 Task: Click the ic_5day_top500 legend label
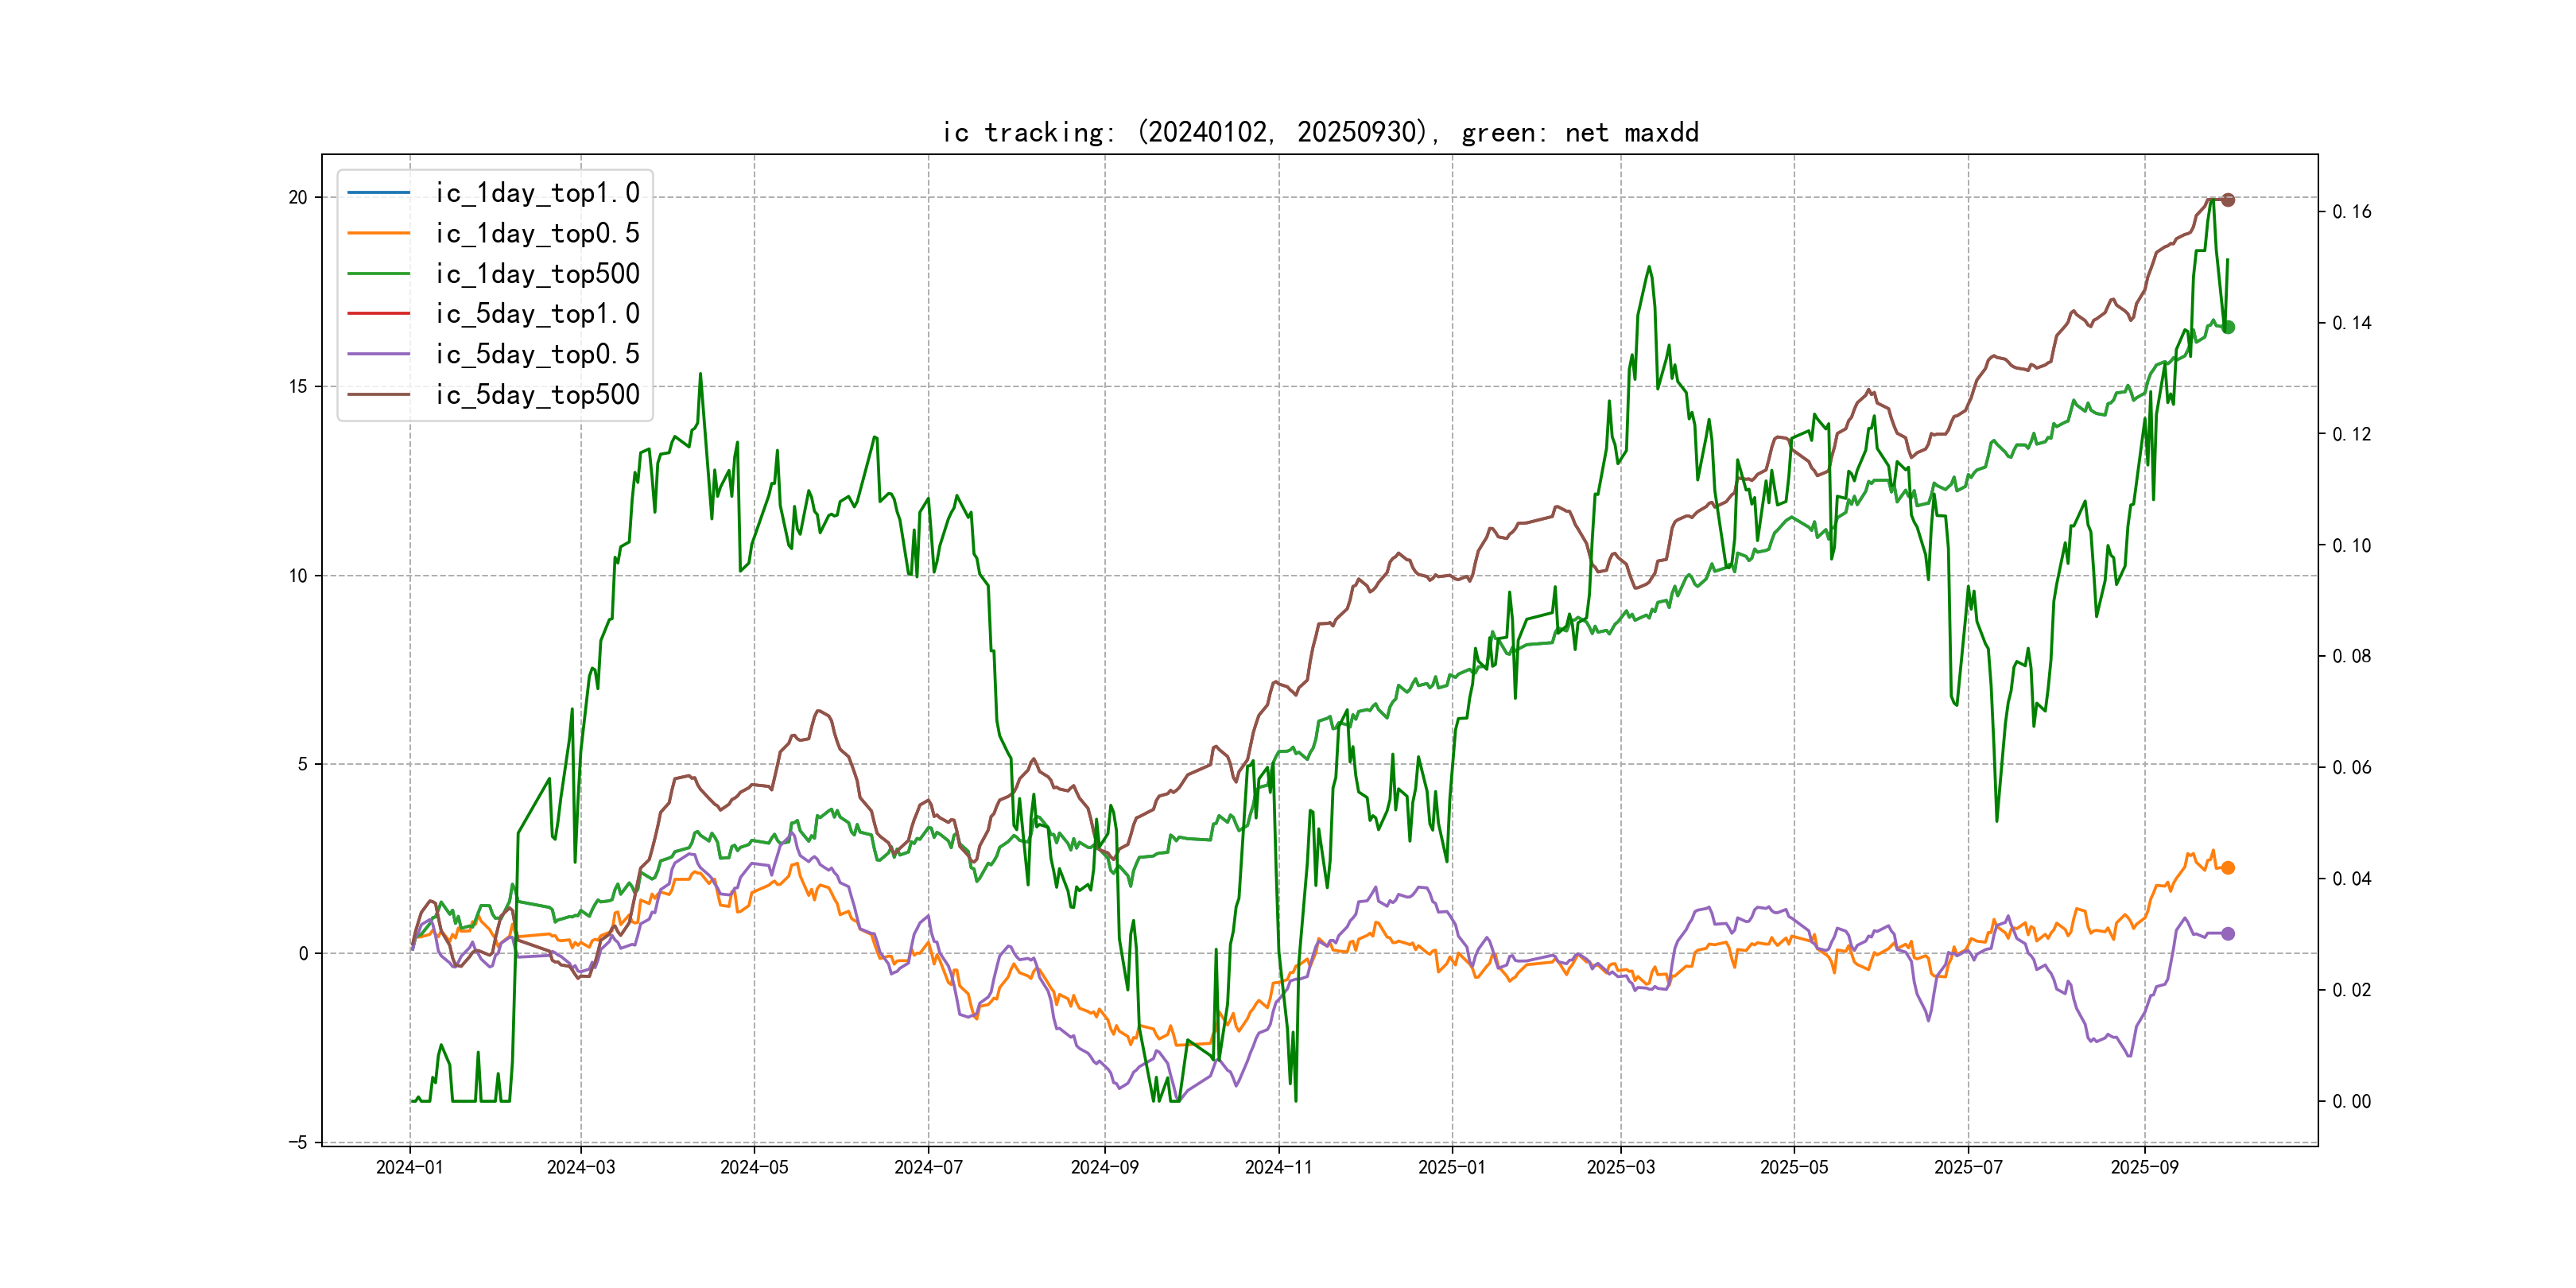tap(537, 395)
